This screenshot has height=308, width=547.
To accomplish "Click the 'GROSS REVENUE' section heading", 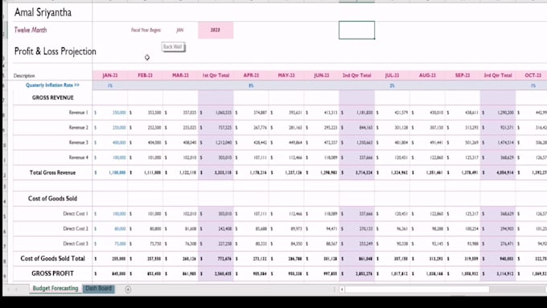I will 52,97.
